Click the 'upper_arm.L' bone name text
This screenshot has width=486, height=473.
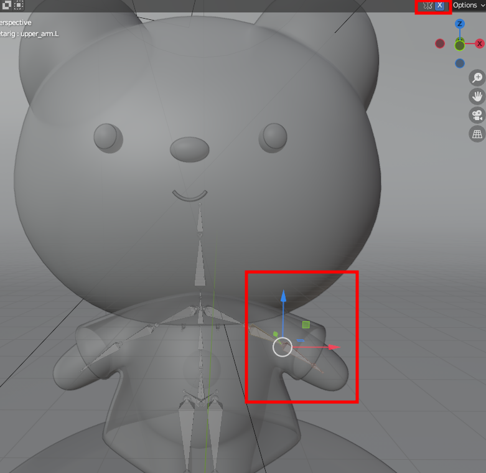40,34
